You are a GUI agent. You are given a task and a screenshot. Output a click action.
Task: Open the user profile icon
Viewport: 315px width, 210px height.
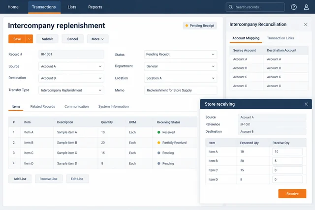tap(306, 7)
